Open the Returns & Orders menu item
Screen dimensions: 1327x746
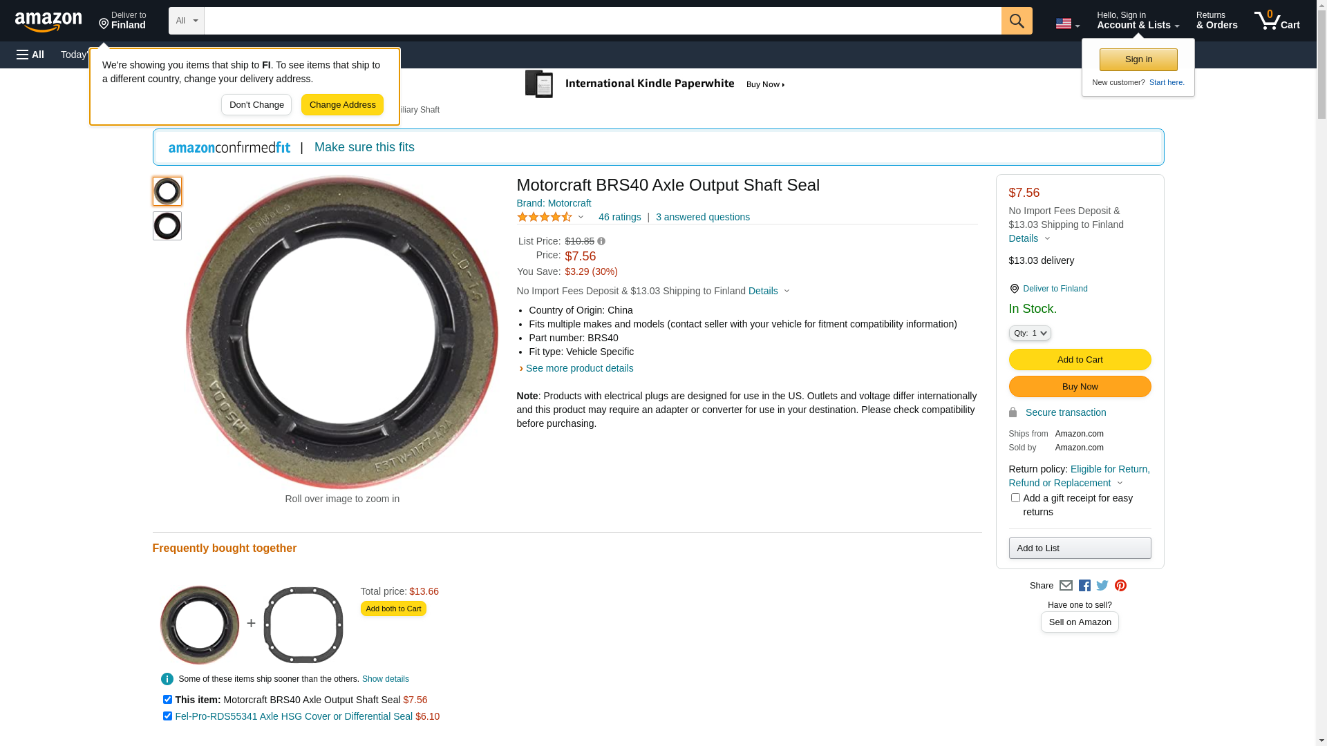click(1216, 21)
